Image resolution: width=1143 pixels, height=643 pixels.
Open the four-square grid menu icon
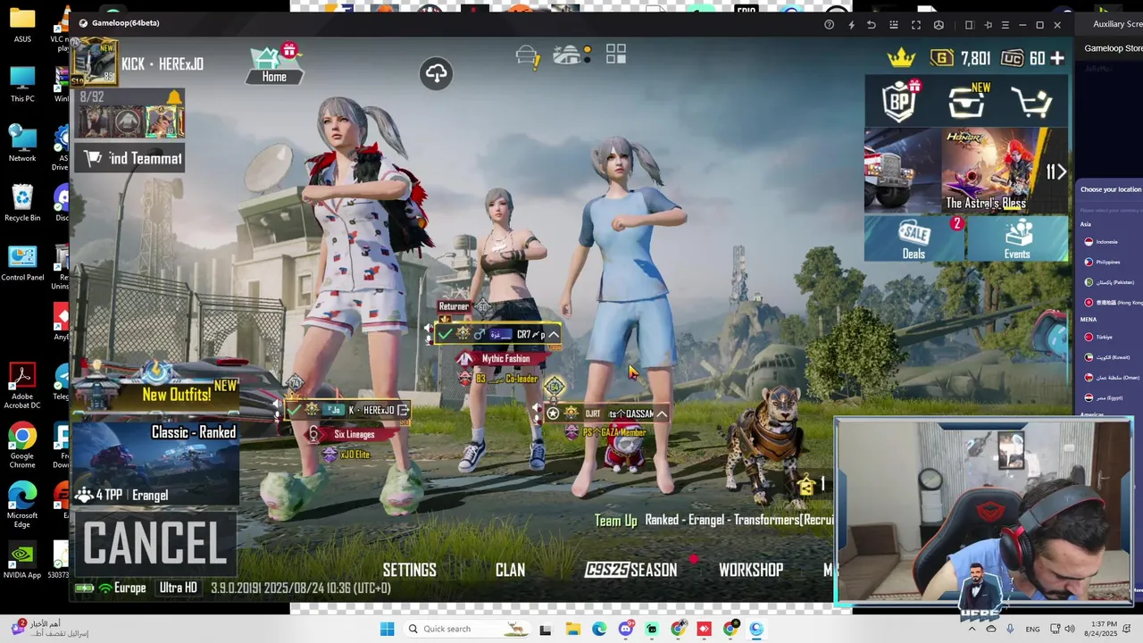(x=616, y=54)
